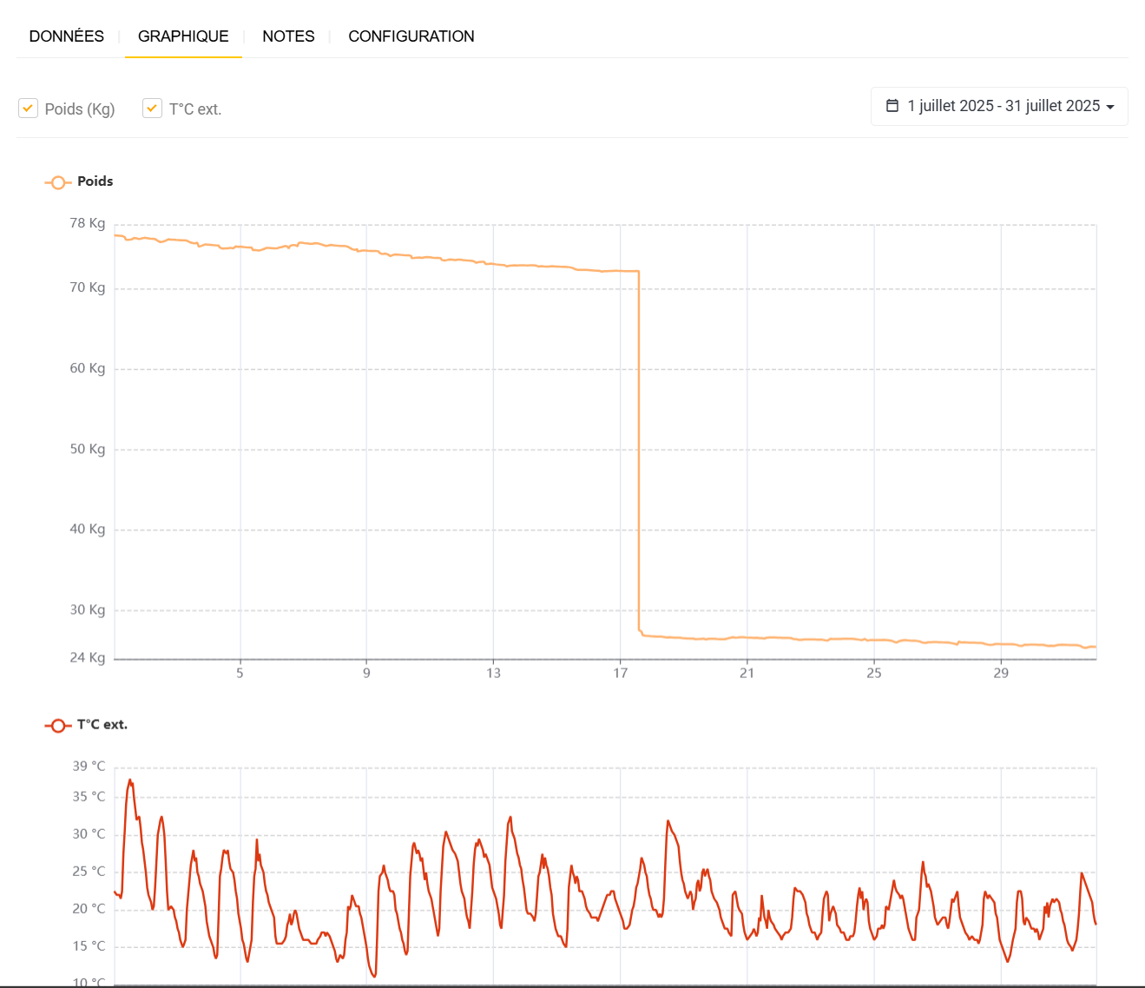Image resolution: width=1145 pixels, height=988 pixels.
Task: Toggle the T°C ext. checkbox
Action: 152,109
